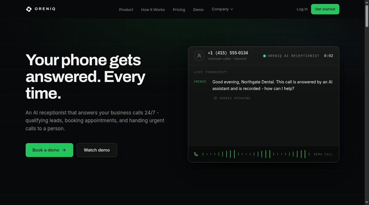Click the green live status dot

point(264,56)
